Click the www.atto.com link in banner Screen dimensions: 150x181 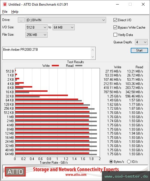(76, 174)
